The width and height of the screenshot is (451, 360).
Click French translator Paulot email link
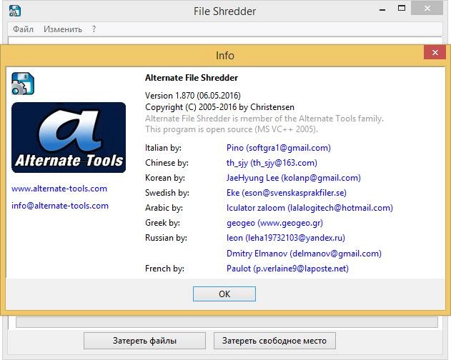coord(287,269)
